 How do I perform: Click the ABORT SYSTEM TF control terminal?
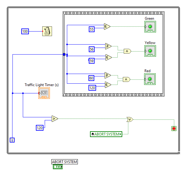point(58,167)
